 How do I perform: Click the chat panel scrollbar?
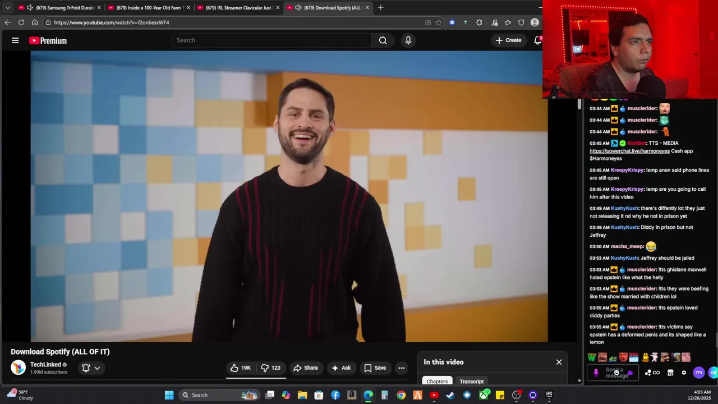[x=717, y=341]
